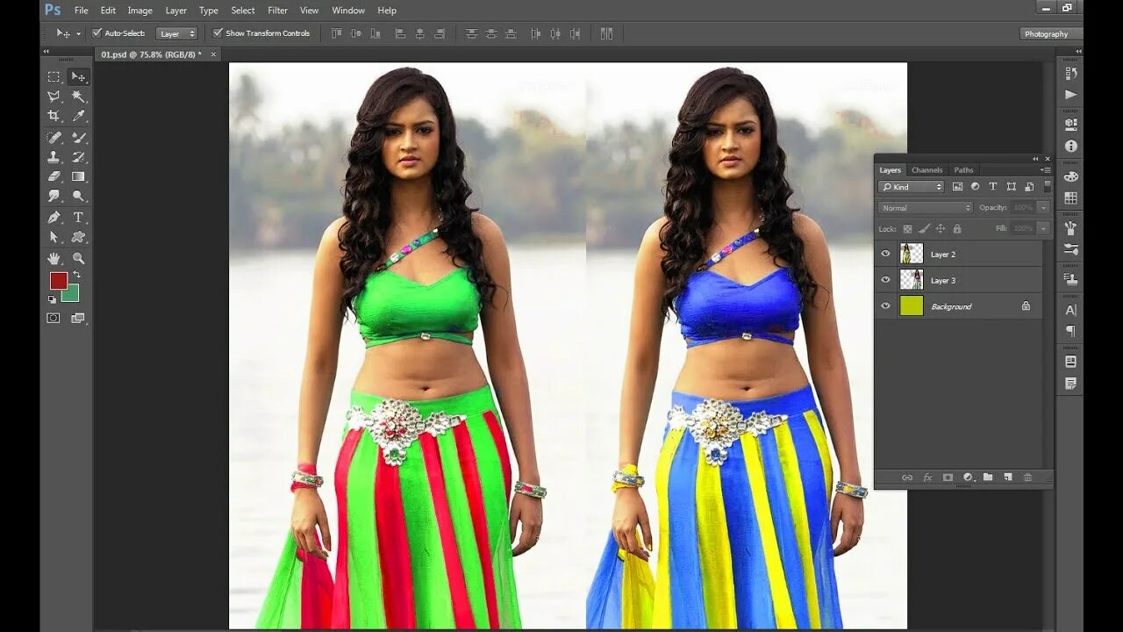
Task: Click the green background color swatch
Action: point(72,296)
